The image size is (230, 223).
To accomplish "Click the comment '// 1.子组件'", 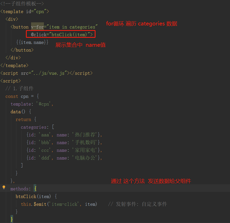I will [20, 89].
